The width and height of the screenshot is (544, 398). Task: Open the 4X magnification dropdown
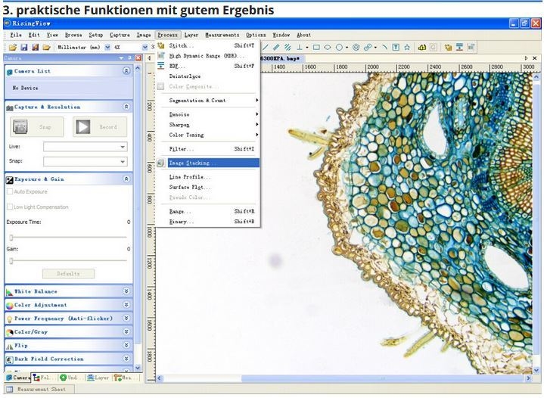point(145,47)
